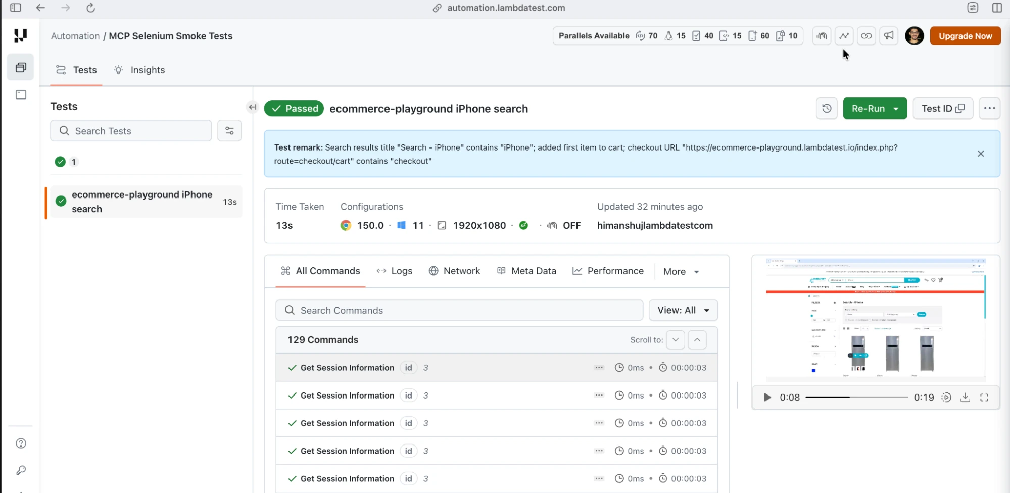
Task: Open the announcements megaphone icon
Action: pos(889,36)
